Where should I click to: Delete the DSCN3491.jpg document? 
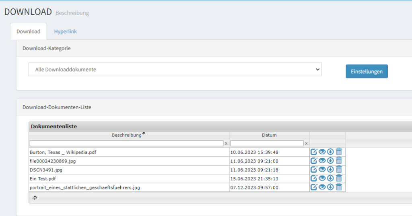click(x=339, y=169)
